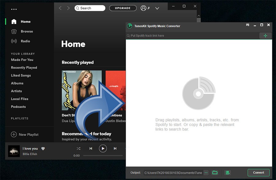
Task: Click the UPGRADE button
Action: coord(123,8)
